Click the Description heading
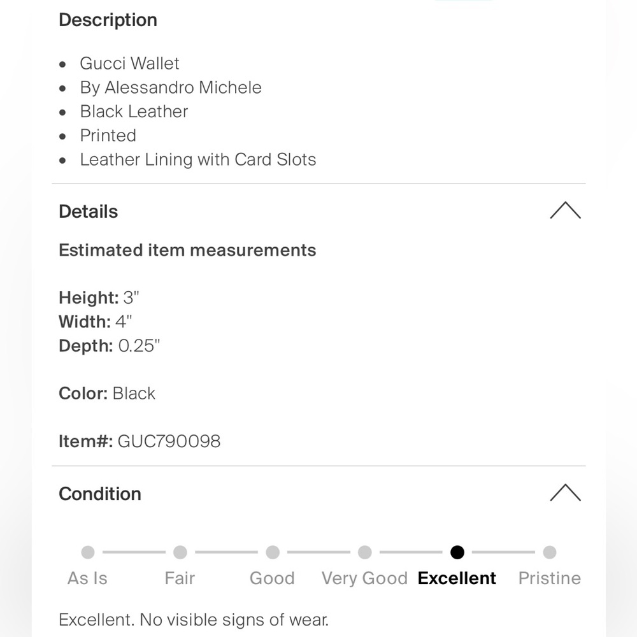Screen dimensions: 637x637 108,20
